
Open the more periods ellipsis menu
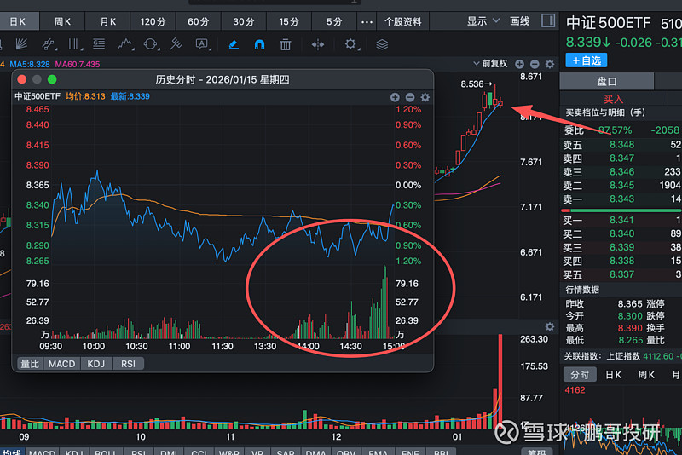pos(367,21)
